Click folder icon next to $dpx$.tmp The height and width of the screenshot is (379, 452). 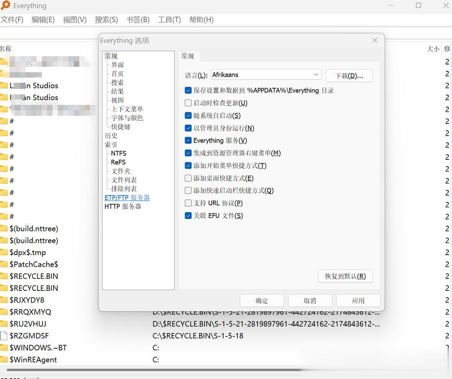pyautogui.click(x=3, y=252)
